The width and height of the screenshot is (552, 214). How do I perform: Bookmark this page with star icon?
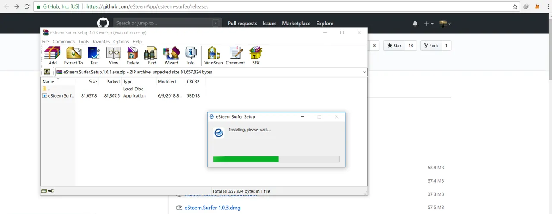coord(515,7)
